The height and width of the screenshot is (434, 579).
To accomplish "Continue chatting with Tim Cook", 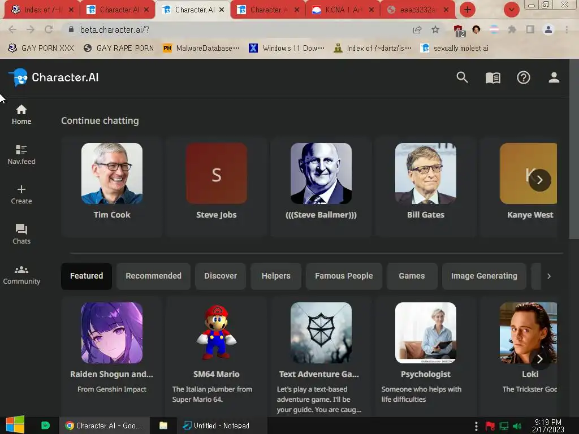I will (111, 186).
